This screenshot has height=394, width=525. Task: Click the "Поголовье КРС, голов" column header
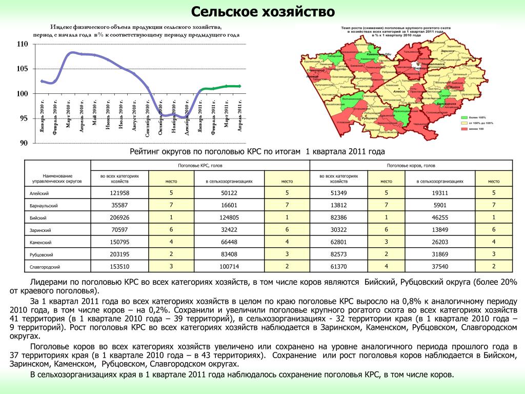(x=200, y=166)
